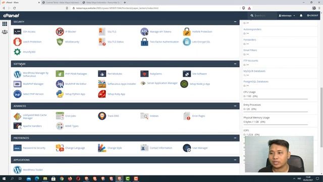Image resolution: width=323 pixels, height=182 pixels.
Task: Open User Manager icon
Action: coord(187,148)
